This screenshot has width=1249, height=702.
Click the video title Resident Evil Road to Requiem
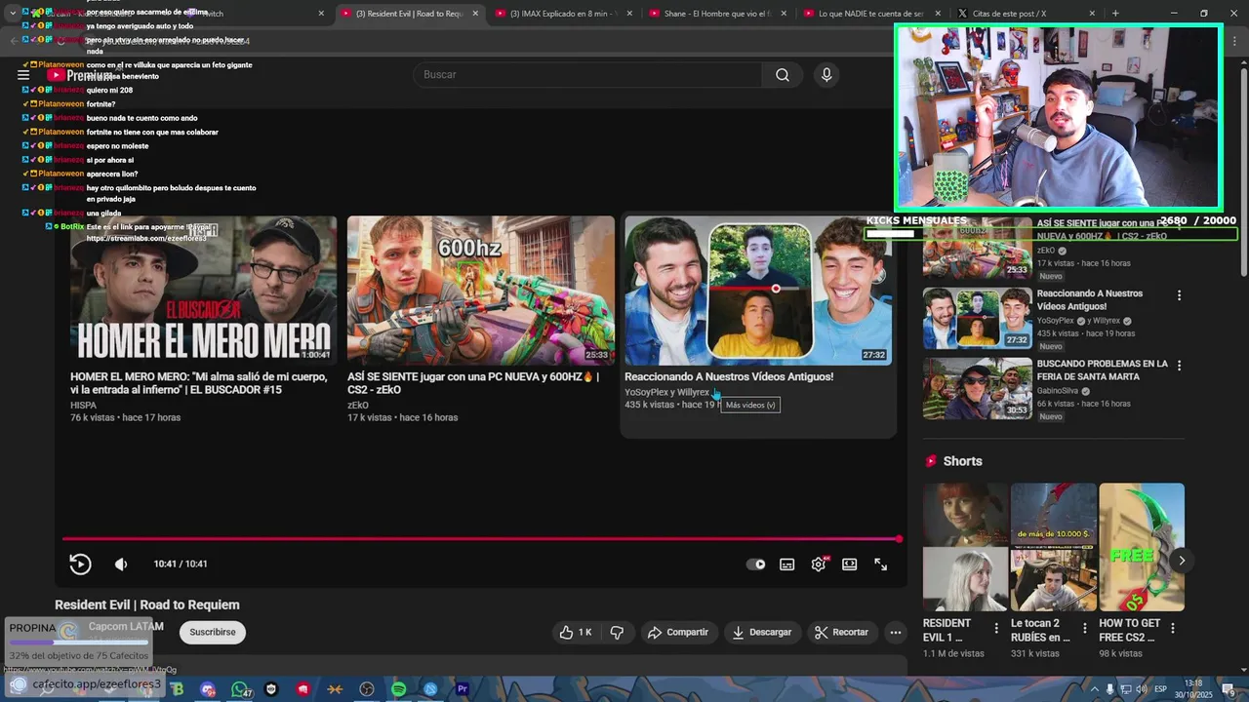click(x=147, y=604)
